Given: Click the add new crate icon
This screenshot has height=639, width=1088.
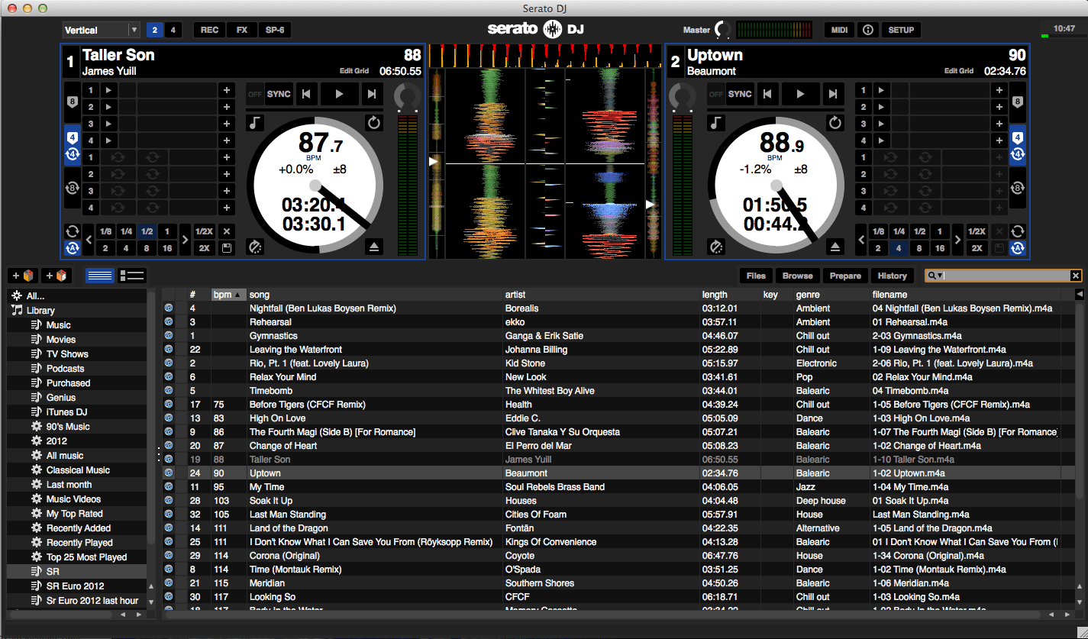Looking at the screenshot, I should 21,276.
